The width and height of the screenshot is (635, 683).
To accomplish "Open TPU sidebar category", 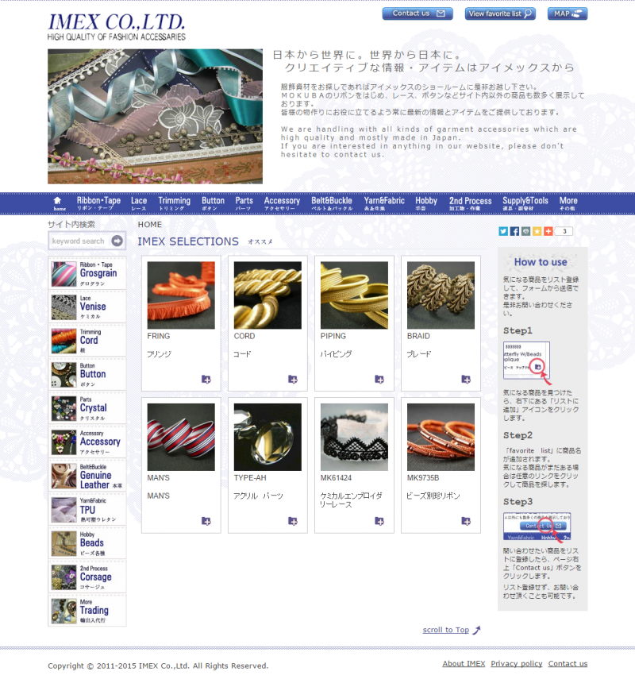I will tap(87, 509).
